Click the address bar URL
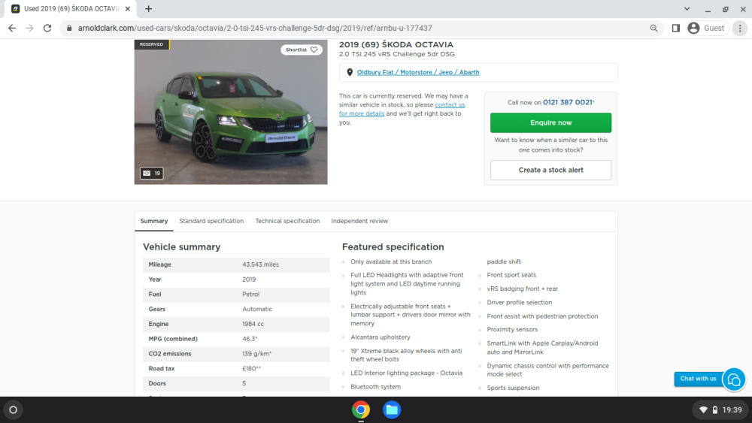The image size is (752, 423). coord(255,29)
